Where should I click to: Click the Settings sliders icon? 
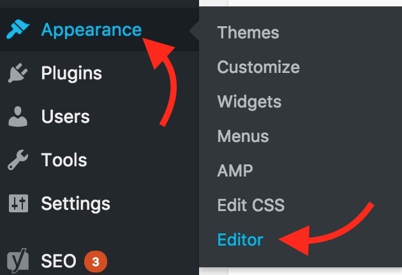[x=17, y=204]
